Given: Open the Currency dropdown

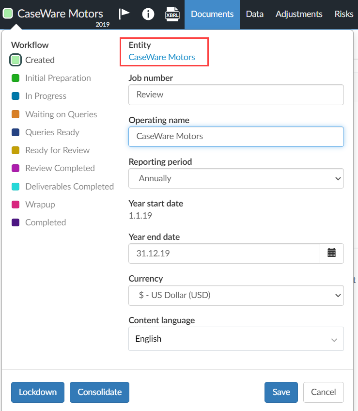Looking at the screenshot, I should tap(236, 295).
